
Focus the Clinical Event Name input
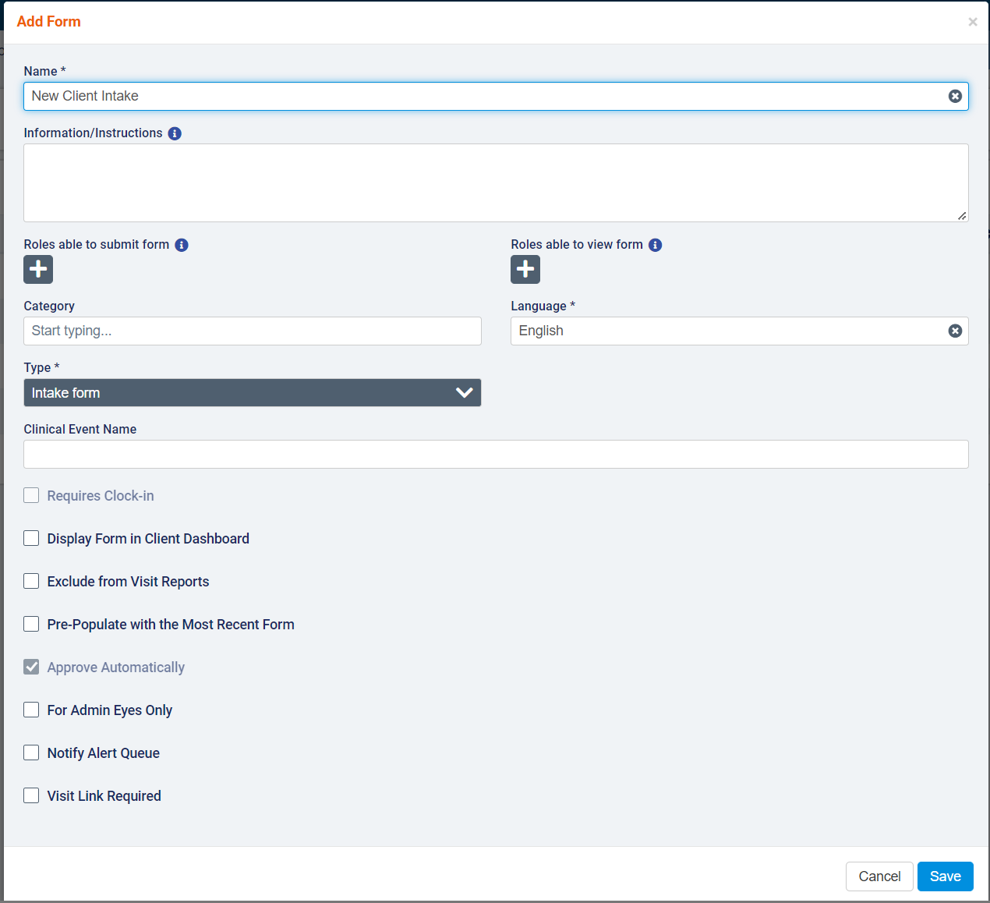[496, 454]
